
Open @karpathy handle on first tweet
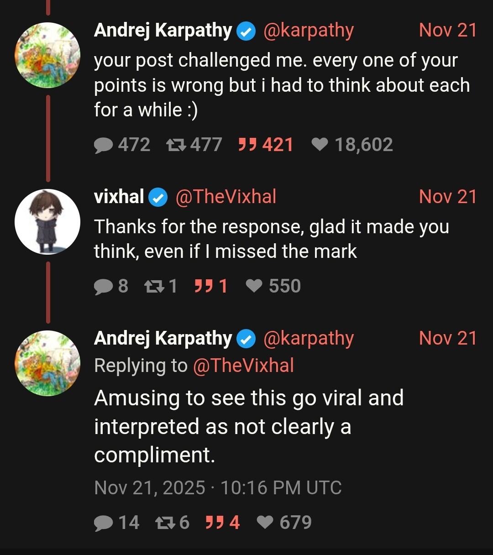pos(309,31)
